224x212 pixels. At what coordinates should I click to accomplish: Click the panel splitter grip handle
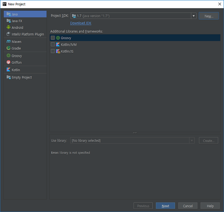(135, 133)
